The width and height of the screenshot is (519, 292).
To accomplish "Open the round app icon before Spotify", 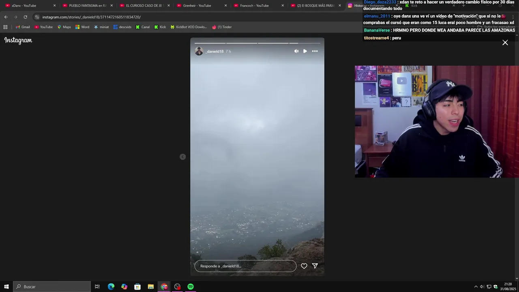I will tap(177, 287).
